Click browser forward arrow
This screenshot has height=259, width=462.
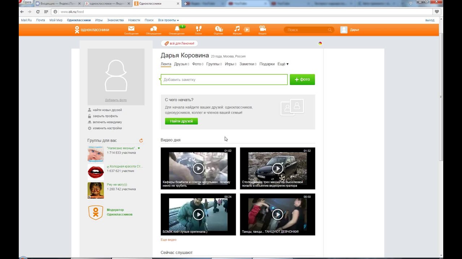click(x=30, y=12)
